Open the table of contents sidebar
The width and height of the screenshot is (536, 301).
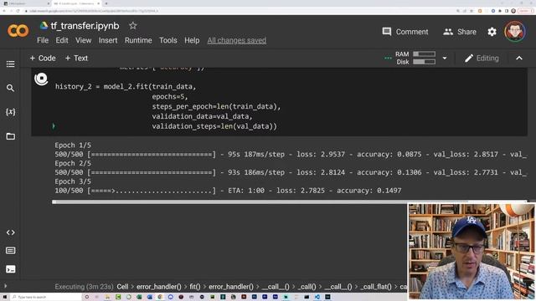pyautogui.click(x=10, y=64)
